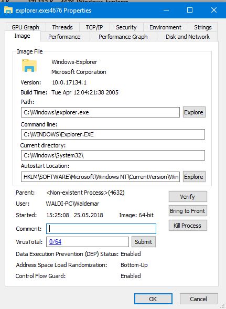The image size is (226, 309).
Task: Click the started time 15:25:08 value
Action: pos(58,215)
